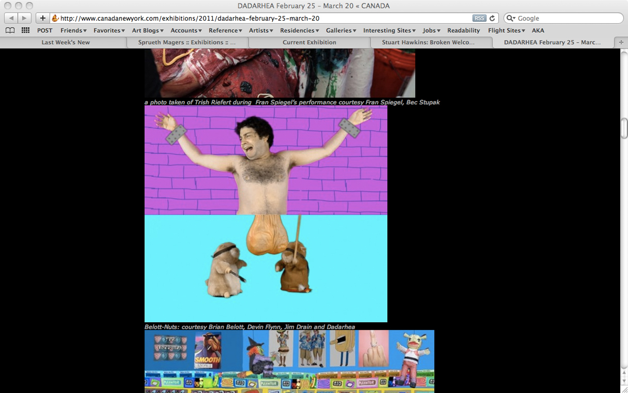
Task: Click the colorful collage image with SMOOTH poster
Action: point(289,362)
